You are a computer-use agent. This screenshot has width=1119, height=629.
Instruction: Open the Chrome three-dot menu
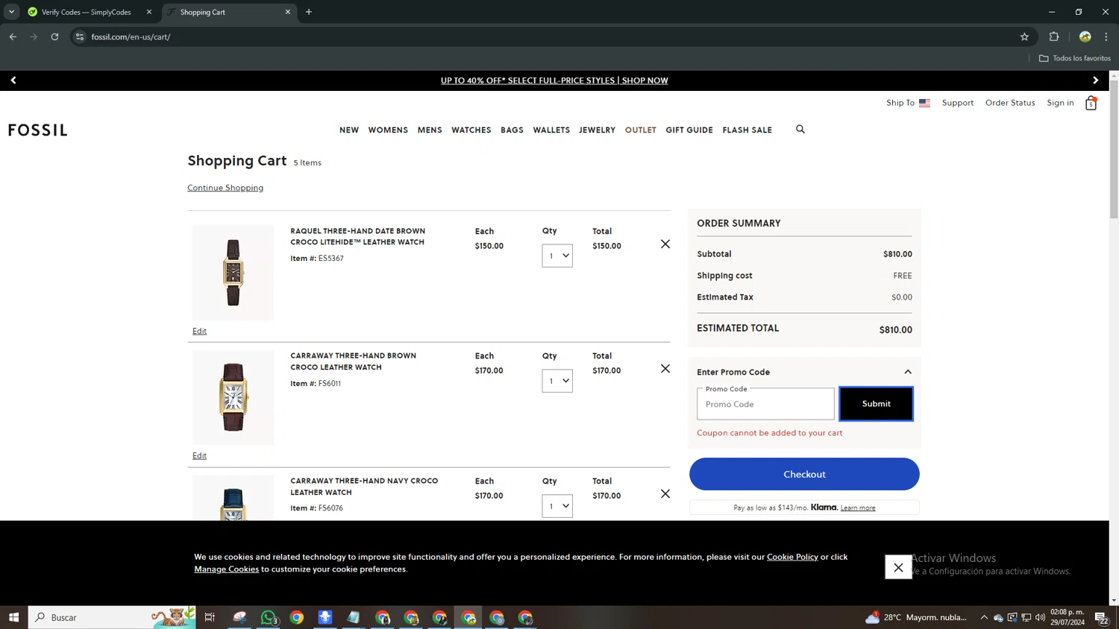click(1106, 37)
